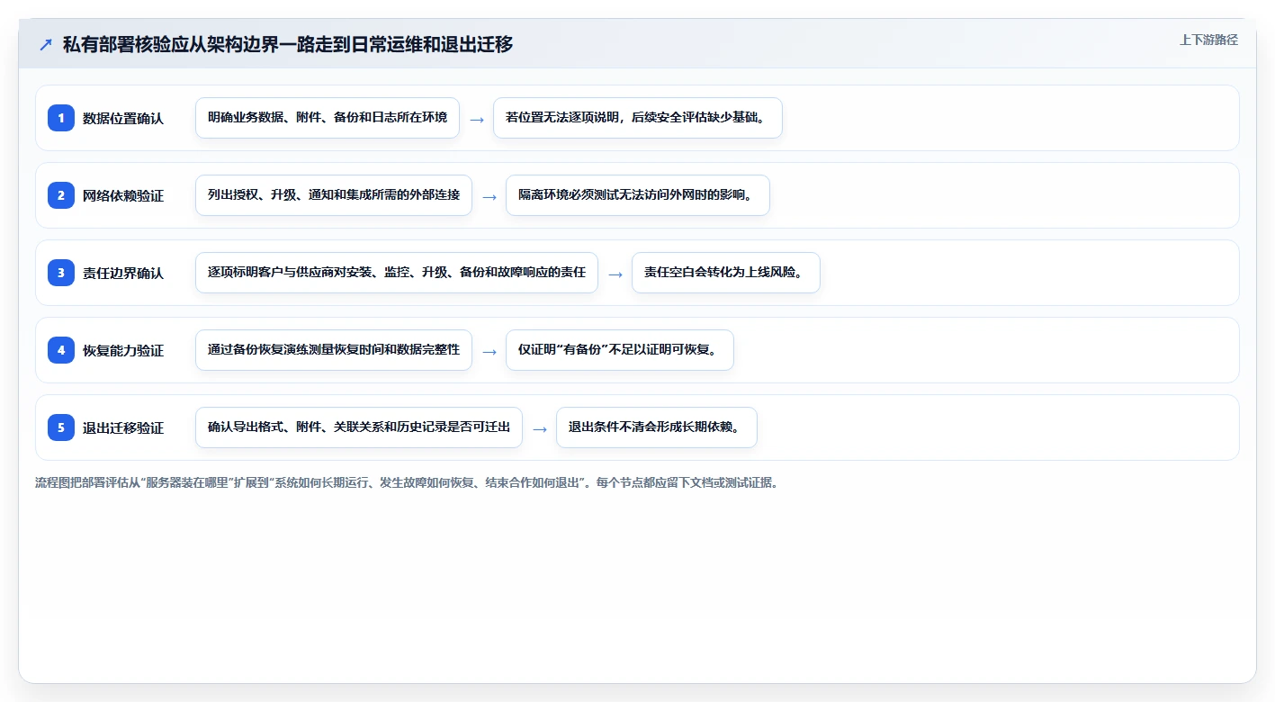Image resolution: width=1275 pixels, height=702 pixels.
Task: Click the box 退出条件不清会形成长期依赖
Action: [657, 427]
